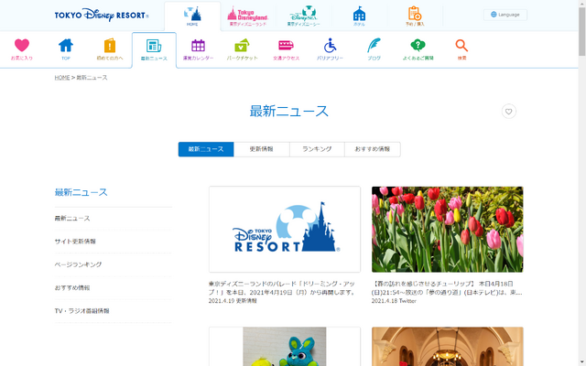Viewport: 586px width, 366px height.
Task: Open 交通アクセス monorail icon
Action: 286,46
